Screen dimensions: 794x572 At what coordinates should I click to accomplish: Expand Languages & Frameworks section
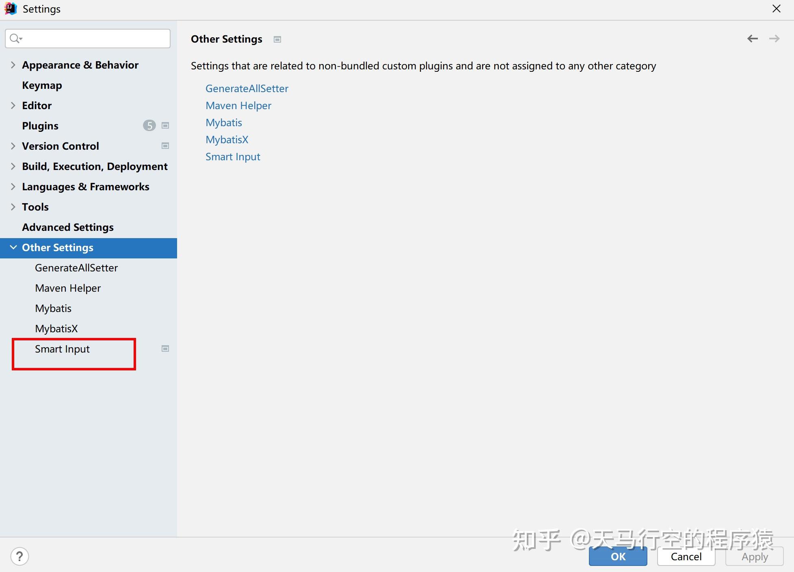13,187
